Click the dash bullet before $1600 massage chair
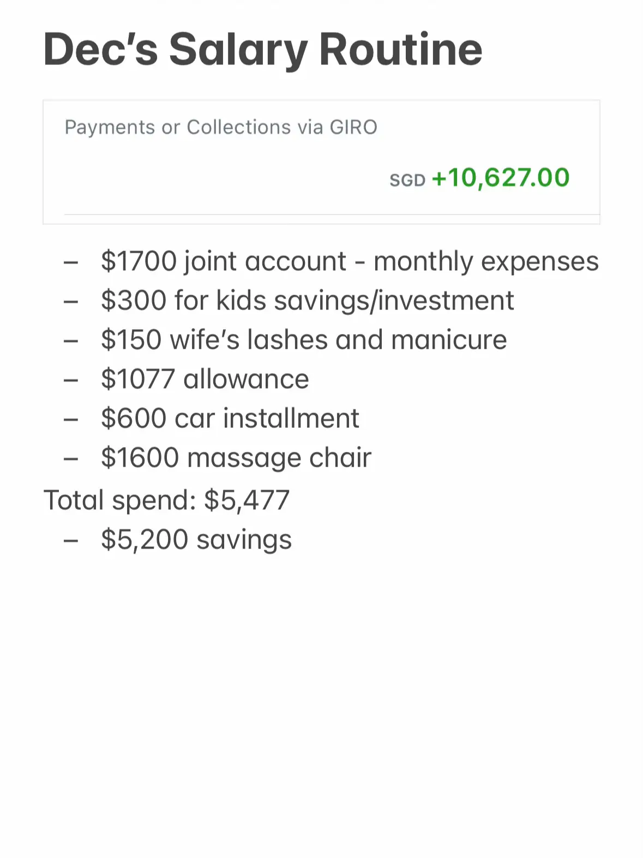The height and width of the screenshot is (858, 643). [x=71, y=459]
